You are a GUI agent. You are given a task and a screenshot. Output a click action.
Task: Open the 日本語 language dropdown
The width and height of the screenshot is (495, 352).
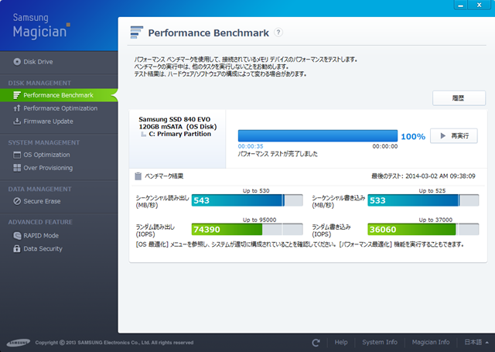(476, 342)
